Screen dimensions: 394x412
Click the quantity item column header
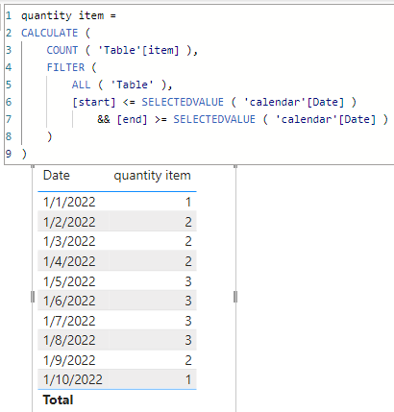coord(152,176)
